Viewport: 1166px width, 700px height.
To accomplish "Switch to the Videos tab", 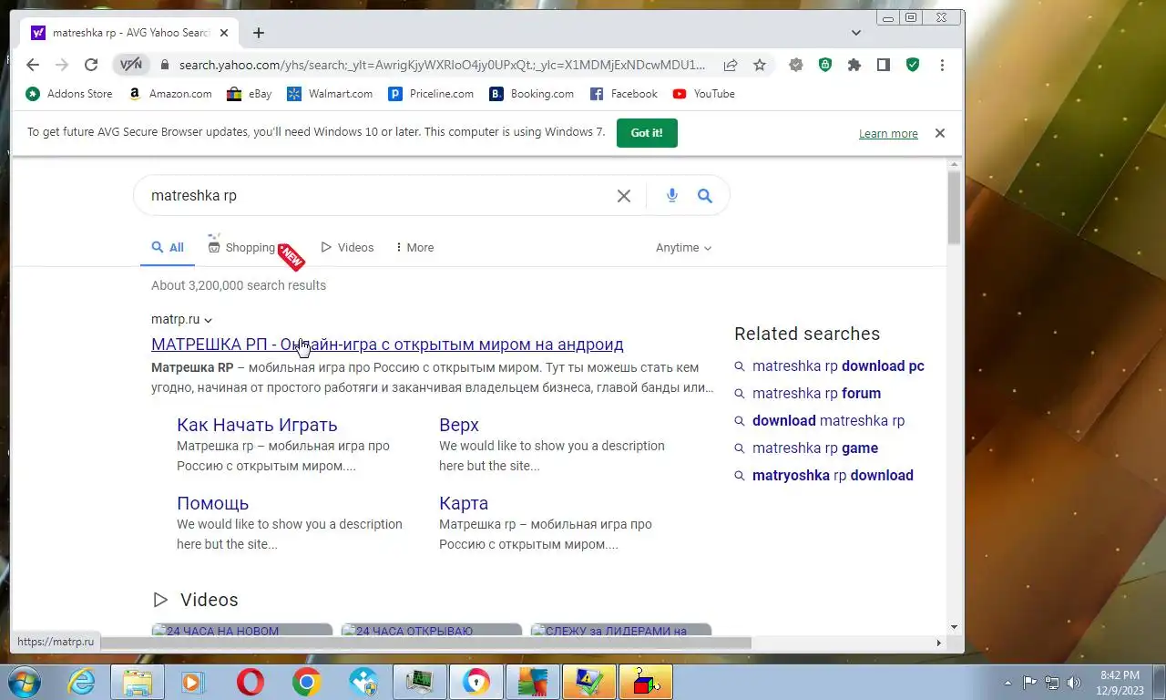I will [347, 247].
